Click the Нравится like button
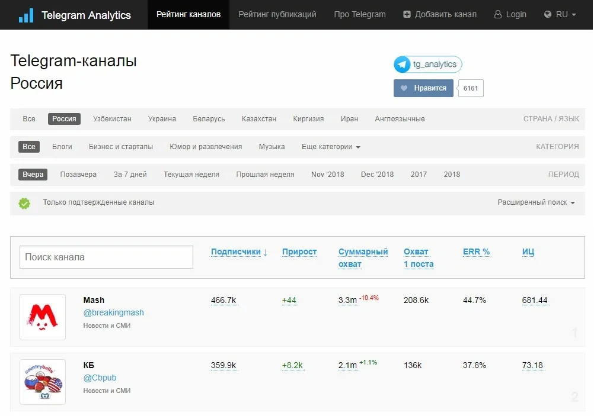 (x=423, y=88)
